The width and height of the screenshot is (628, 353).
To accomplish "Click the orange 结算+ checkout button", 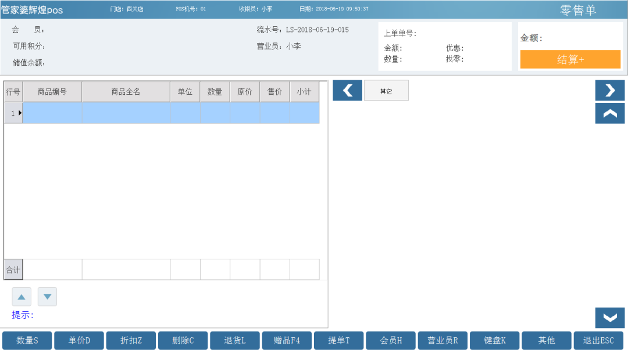I will [x=570, y=59].
